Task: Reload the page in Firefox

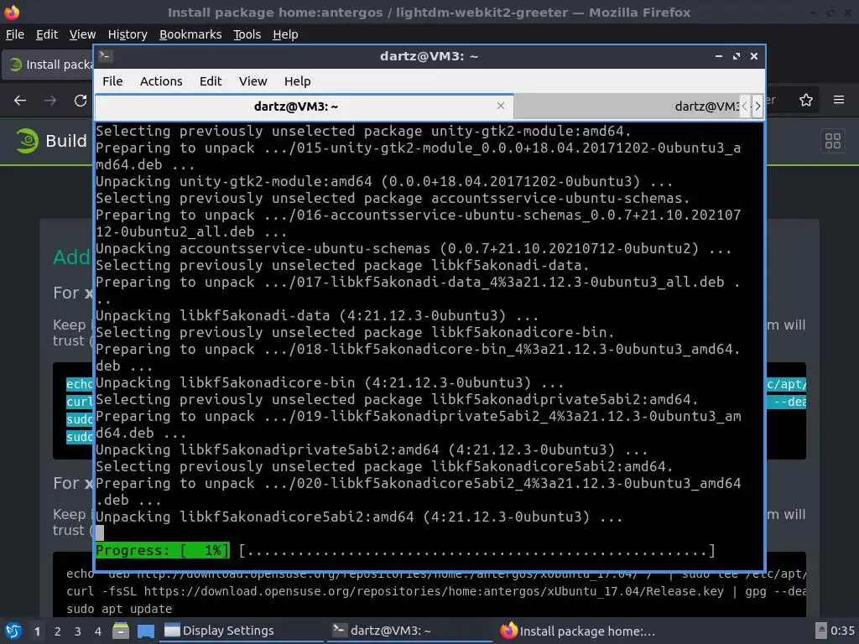Action: tap(81, 101)
